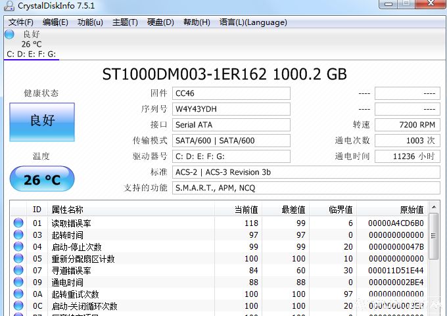Open the 主题(T) menu

(x=125, y=22)
